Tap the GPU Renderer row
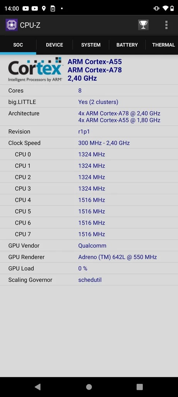 (89, 257)
